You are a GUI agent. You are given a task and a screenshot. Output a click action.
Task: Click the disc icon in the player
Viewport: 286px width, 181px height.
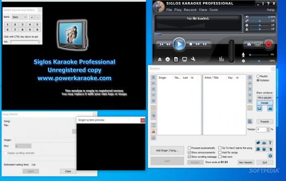tap(168, 59)
